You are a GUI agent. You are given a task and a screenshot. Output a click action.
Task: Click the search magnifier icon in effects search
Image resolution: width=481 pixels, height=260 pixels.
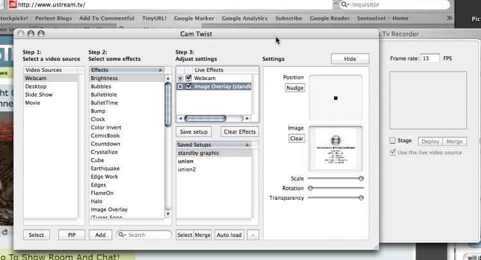[122, 235]
